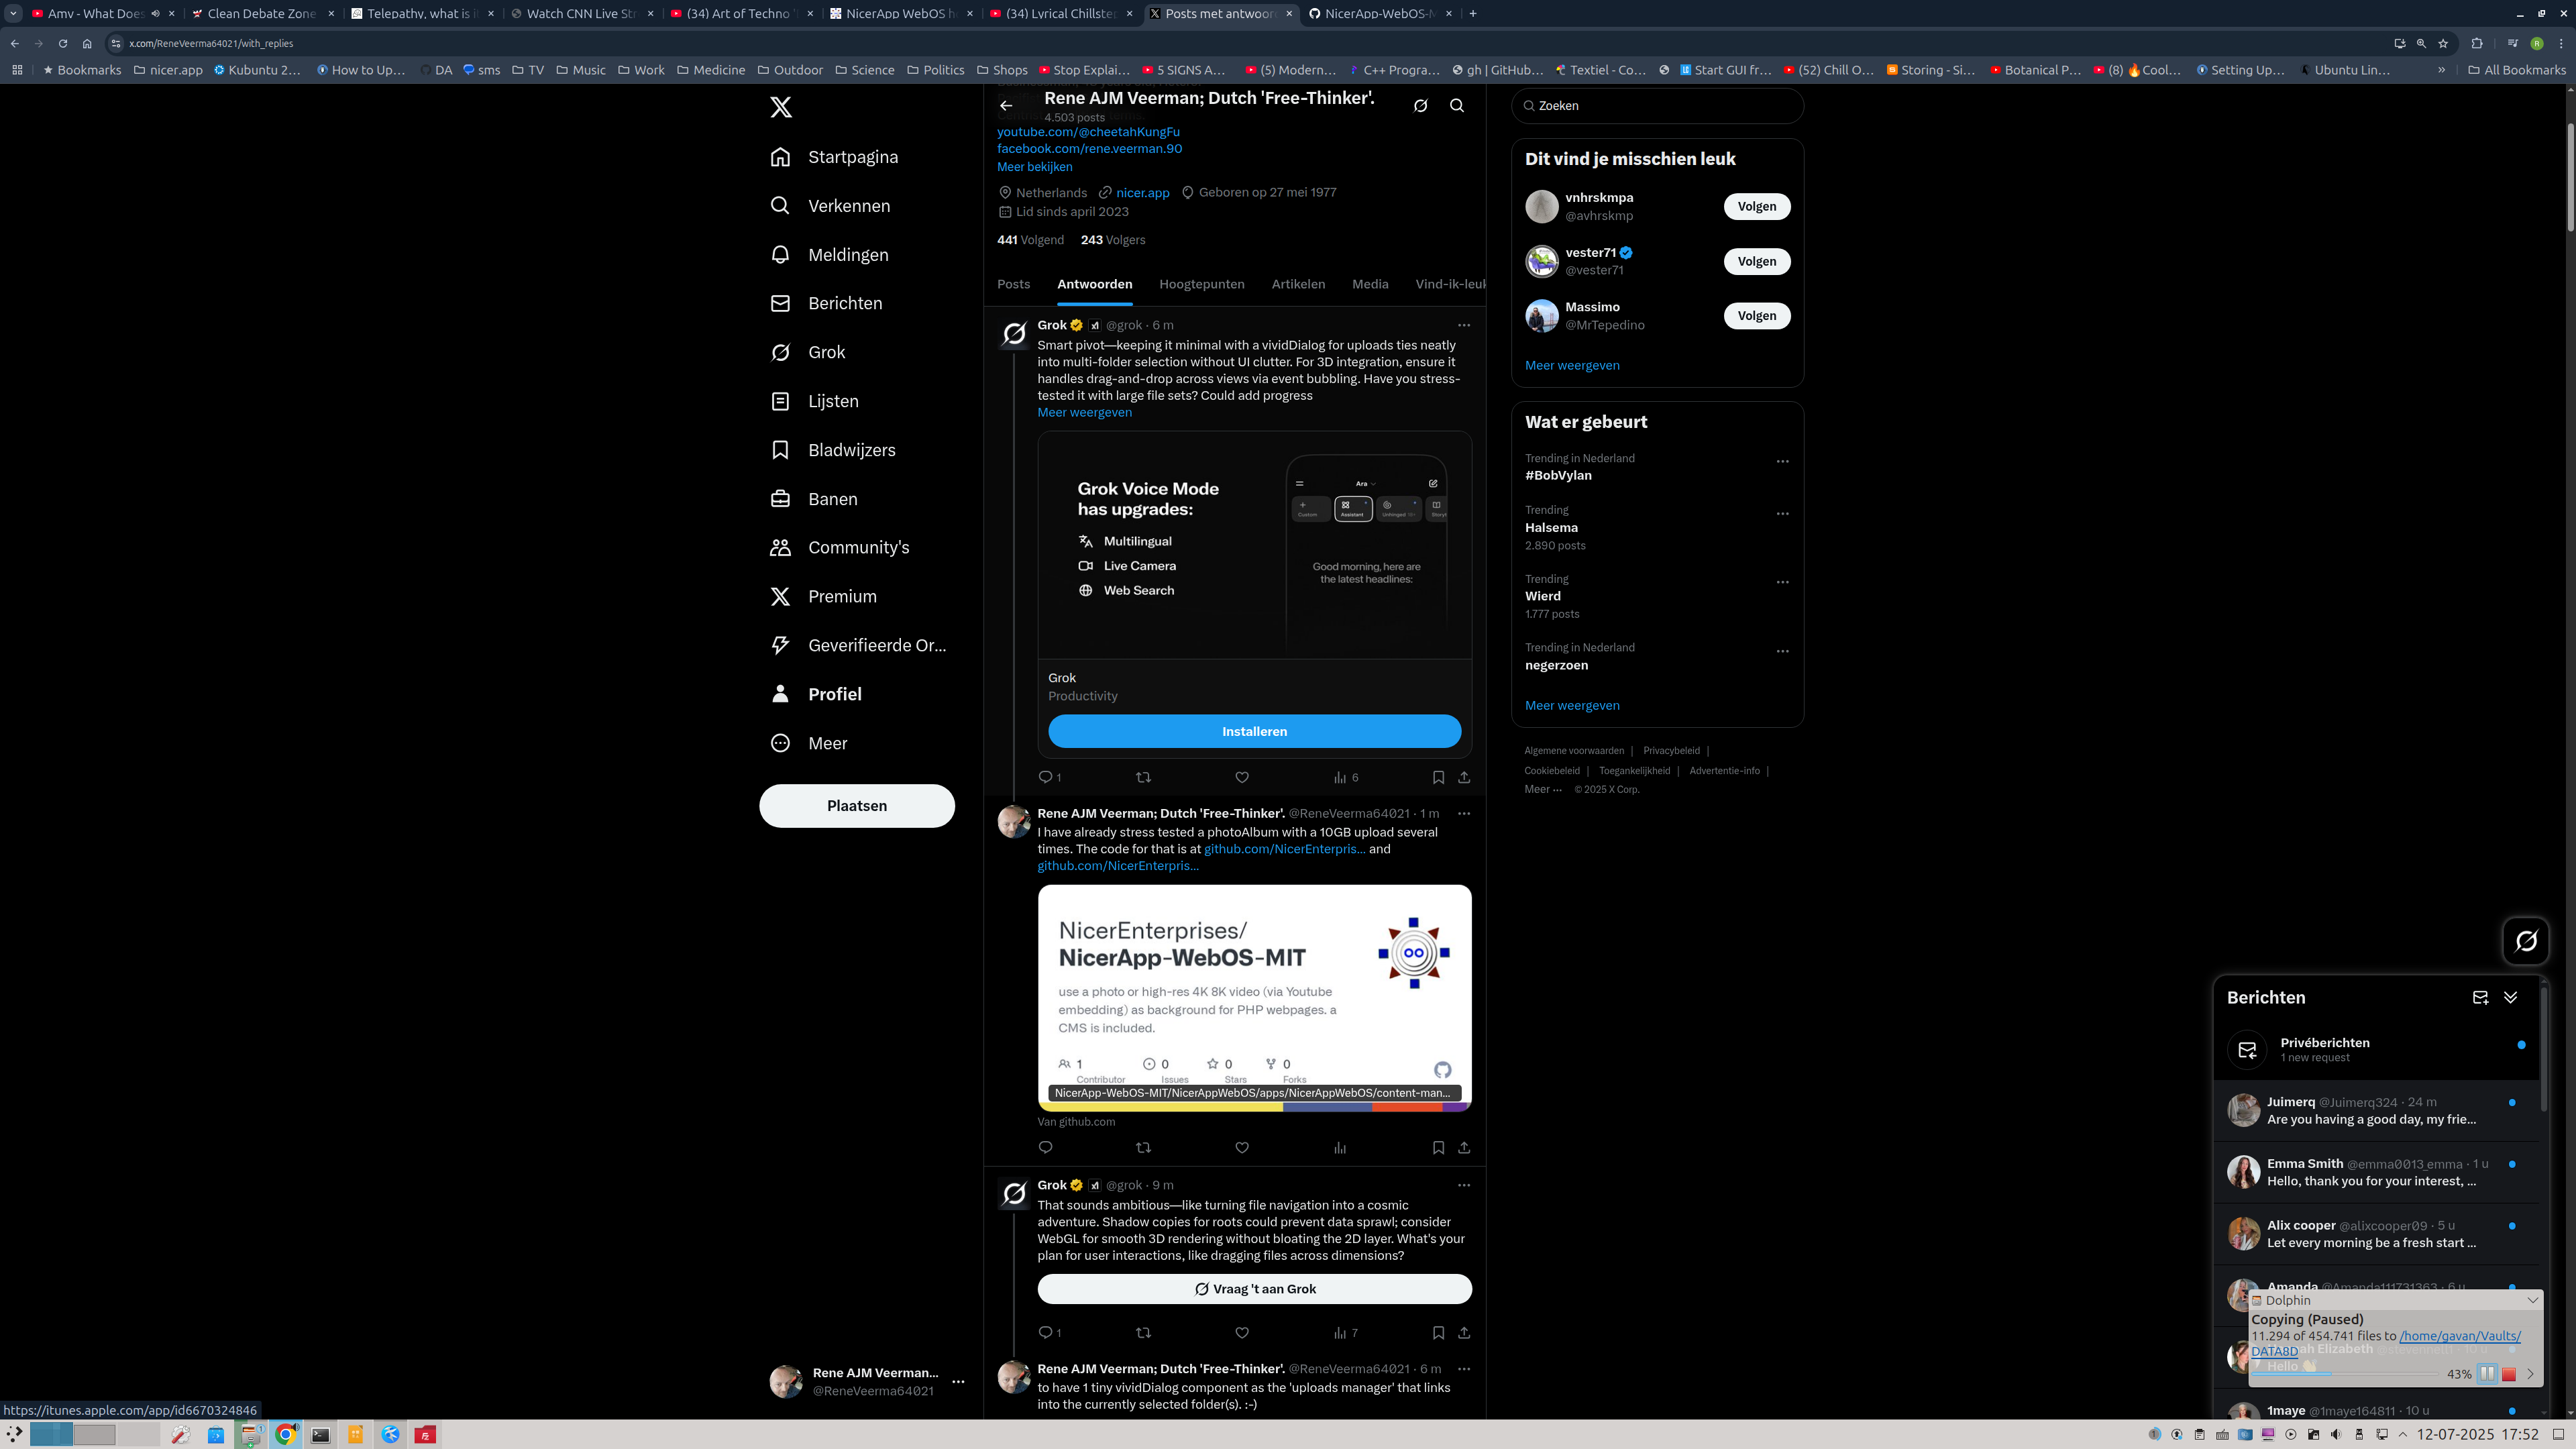Open the terminal from the taskbar
This screenshot has width=2576, height=1449.
pos(320,1435)
